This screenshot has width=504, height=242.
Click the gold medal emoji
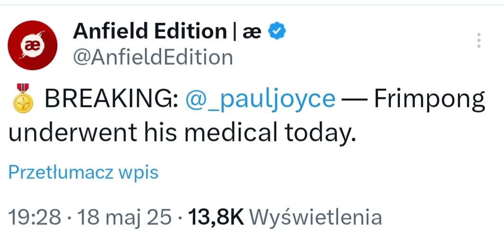pyautogui.click(x=22, y=99)
